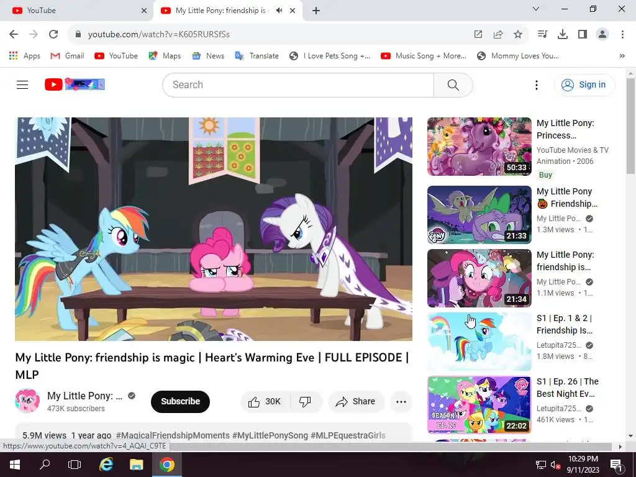Open Windows Start menu
The height and width of the screenshot is (477, 636).
(15, 465)
